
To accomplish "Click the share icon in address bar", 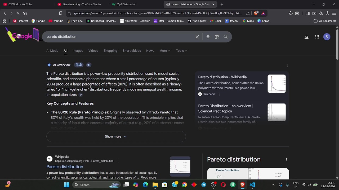I will (248, 13).
